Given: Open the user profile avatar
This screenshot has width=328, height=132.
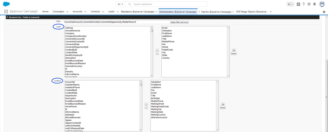Looking at the screenshot, I should point(322,4).
